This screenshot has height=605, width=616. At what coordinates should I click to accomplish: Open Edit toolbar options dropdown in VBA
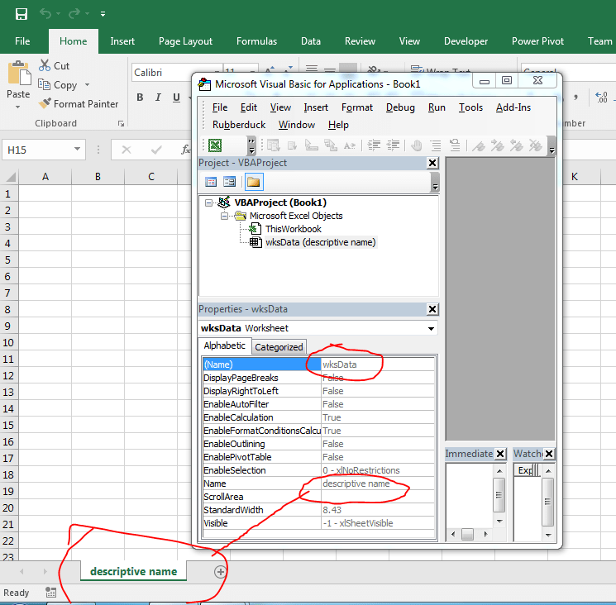[x=552, y=146]
